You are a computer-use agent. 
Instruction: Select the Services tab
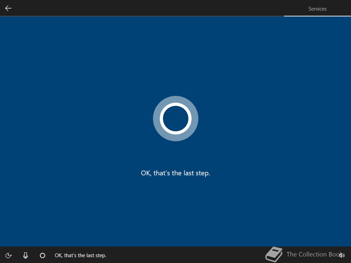click(317, 9)
